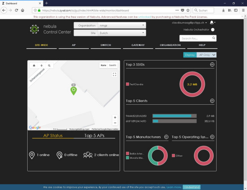Screen dimensions: 247x190
Task: Close the Nebula Pro Pack license banner
Action: 242,16
